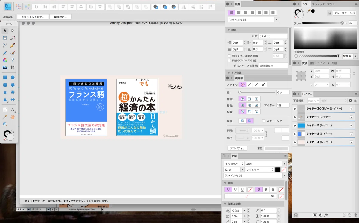The width and height of the screenshot is (359, 223).
Task: Select the Color Picker tool in Tools panel
Action: (5, 117)
